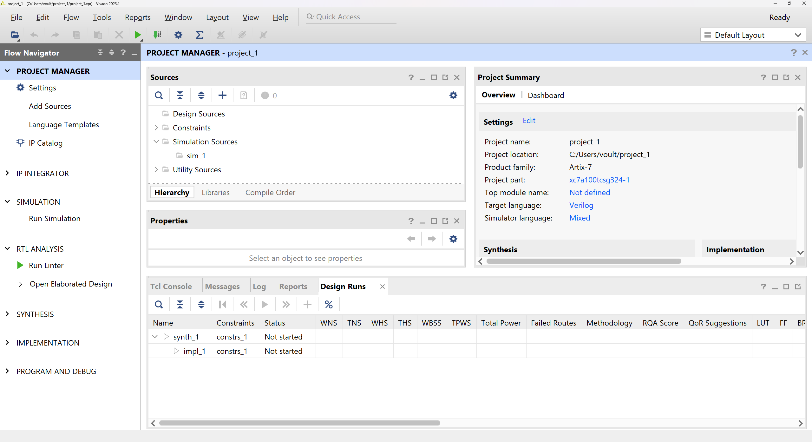Screen dimensions: 812x442
Task: Open the Default Layout dropdown
Action: tap(798, 35)
